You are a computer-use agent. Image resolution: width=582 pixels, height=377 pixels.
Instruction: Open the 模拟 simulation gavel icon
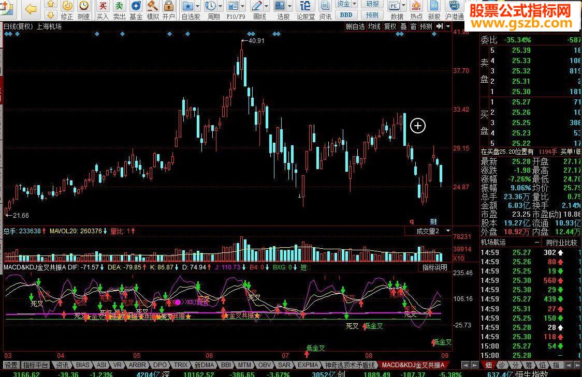coord(153,10)
